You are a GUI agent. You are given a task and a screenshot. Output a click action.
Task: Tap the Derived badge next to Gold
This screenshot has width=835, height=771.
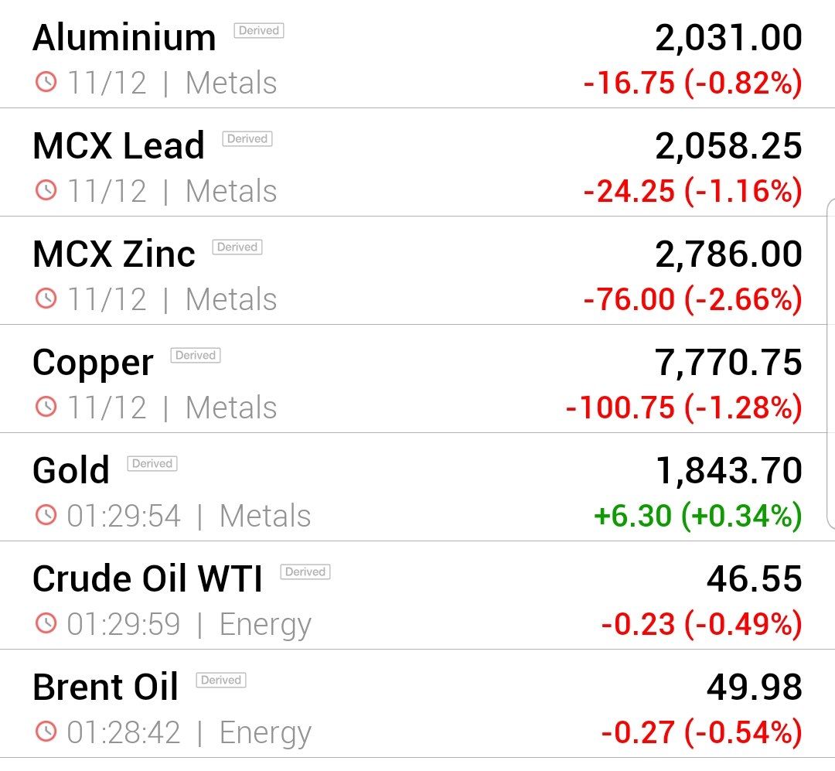click(152, 463)
